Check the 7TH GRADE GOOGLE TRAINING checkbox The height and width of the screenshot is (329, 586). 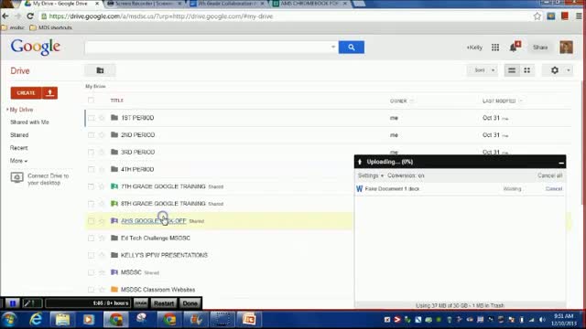point(92,186)
